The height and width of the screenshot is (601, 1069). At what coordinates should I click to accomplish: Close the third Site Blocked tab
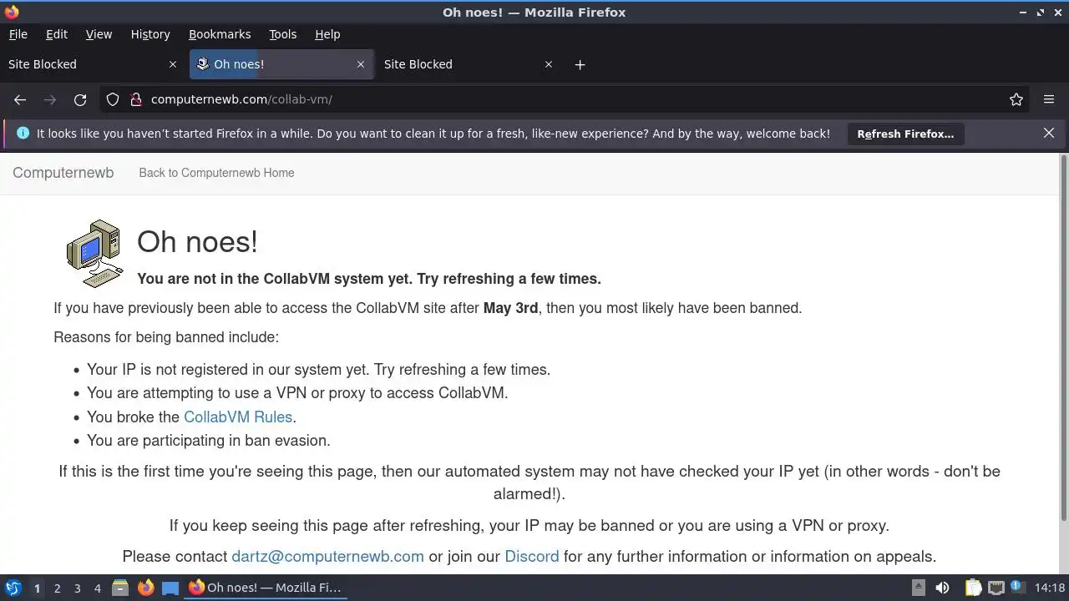click(549, 64)
